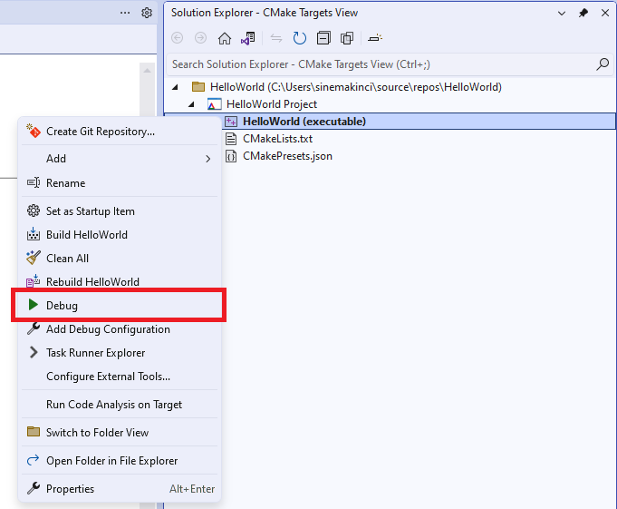Select HelloWorld (executable) target
Image resolution: width=617 pixels, height=509 pixels.
point(304,122)
